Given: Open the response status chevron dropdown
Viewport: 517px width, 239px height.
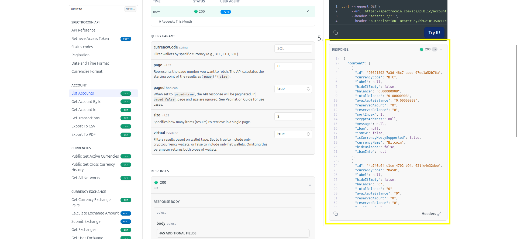Looking at the screenshot, I should 441,49.
